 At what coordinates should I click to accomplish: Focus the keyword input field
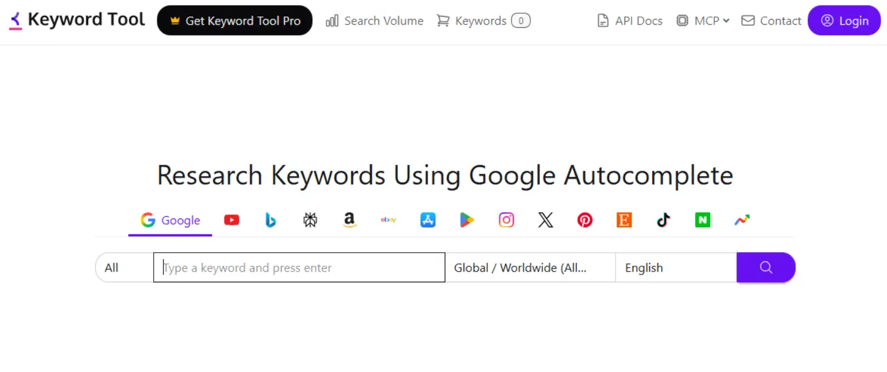299,267
